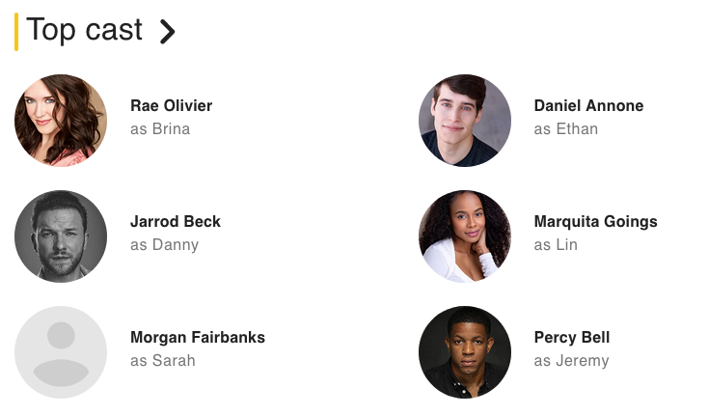Open the Morgan Fairbanks name link
The image size is (708, 416).
click(x=198, y=338)
